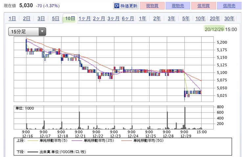Switch to the 20年 period tab

tap(215, 19)
